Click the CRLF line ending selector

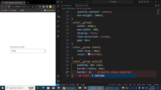pos(130,85)
